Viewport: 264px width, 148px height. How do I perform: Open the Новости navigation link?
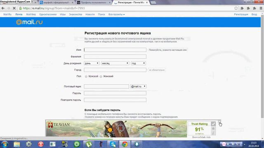point(90,14)
